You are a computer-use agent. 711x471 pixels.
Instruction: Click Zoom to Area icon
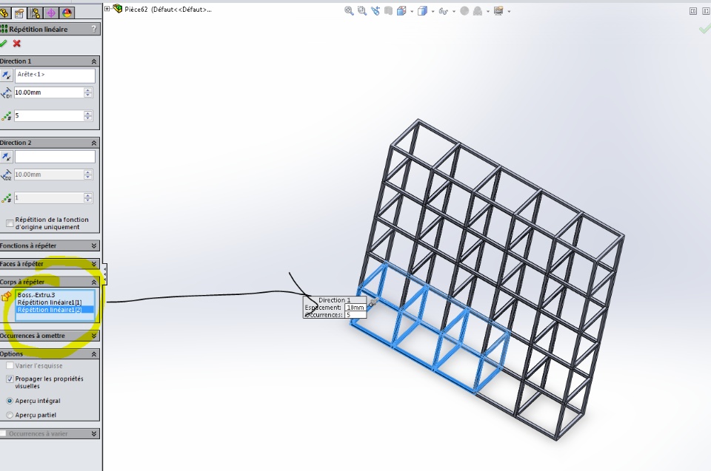pos(362,11)
